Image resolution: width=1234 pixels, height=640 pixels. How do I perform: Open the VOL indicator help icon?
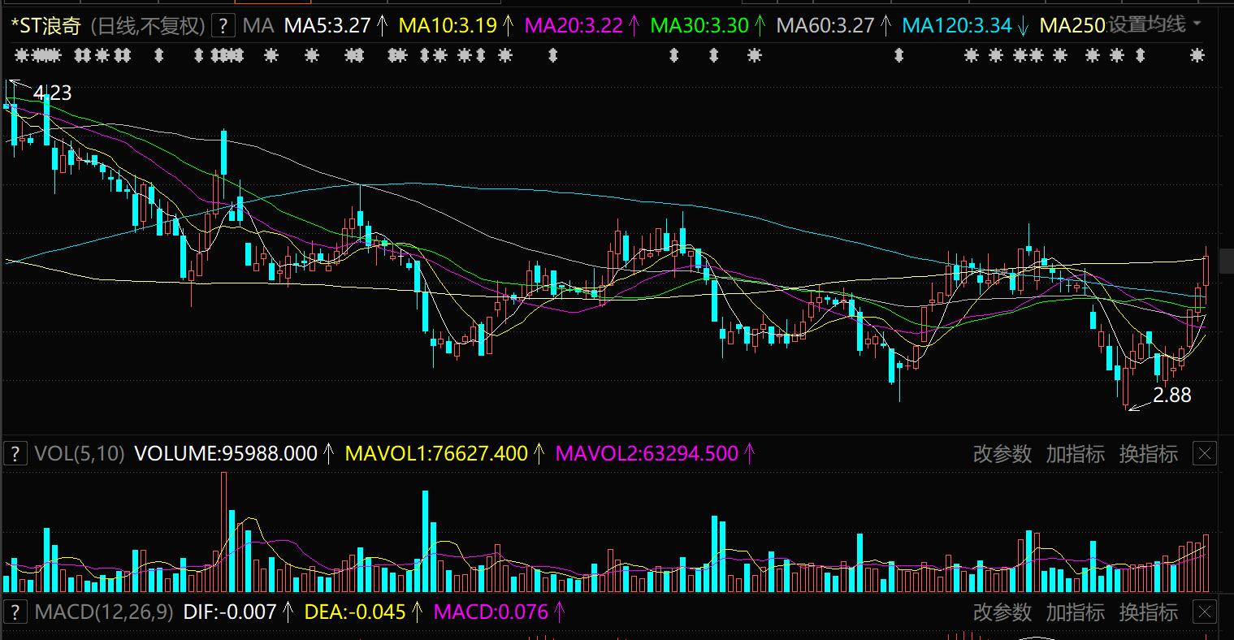(x=14, y=453)
